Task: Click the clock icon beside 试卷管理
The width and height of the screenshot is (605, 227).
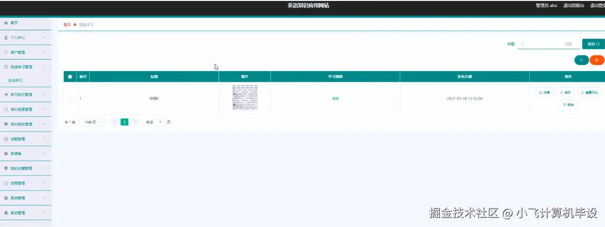Action: point(6,183)
